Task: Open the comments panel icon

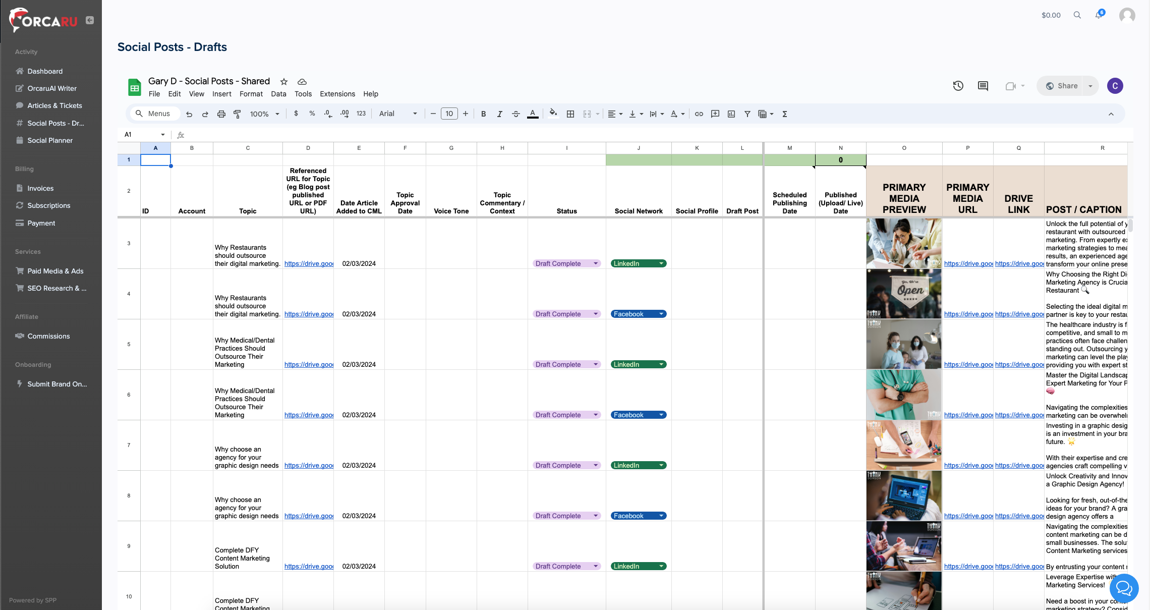Action: tap(983, 86)
